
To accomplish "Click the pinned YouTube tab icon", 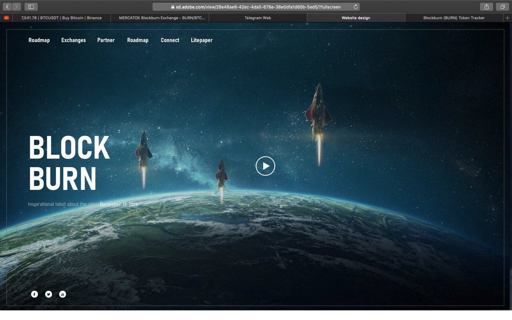I will [x=6, y=18].
